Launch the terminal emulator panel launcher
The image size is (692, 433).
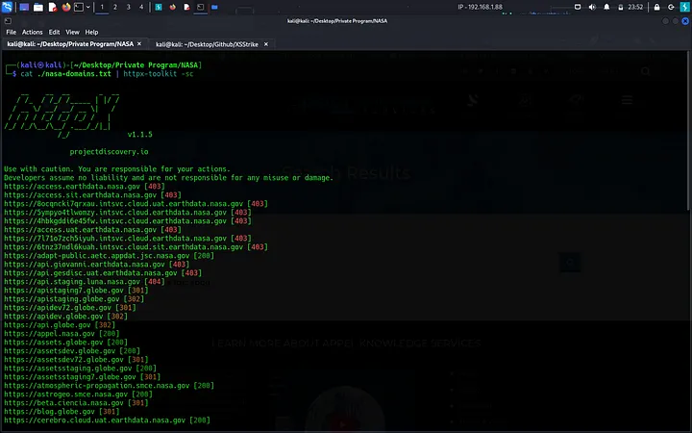(x=79, y=7)
